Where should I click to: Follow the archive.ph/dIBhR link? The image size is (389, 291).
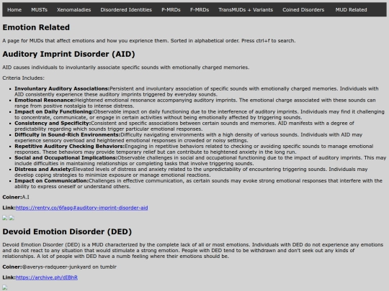click(x=47, y=277)
